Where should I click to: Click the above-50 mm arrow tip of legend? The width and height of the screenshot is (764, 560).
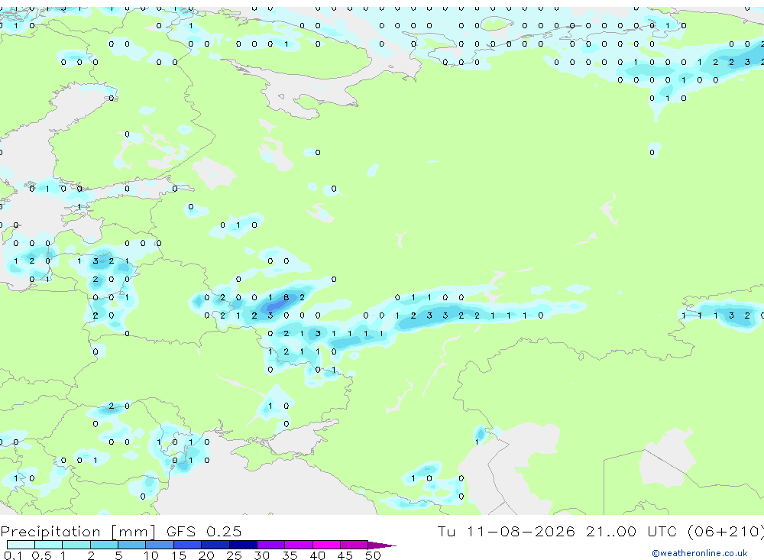click(382, 545)
